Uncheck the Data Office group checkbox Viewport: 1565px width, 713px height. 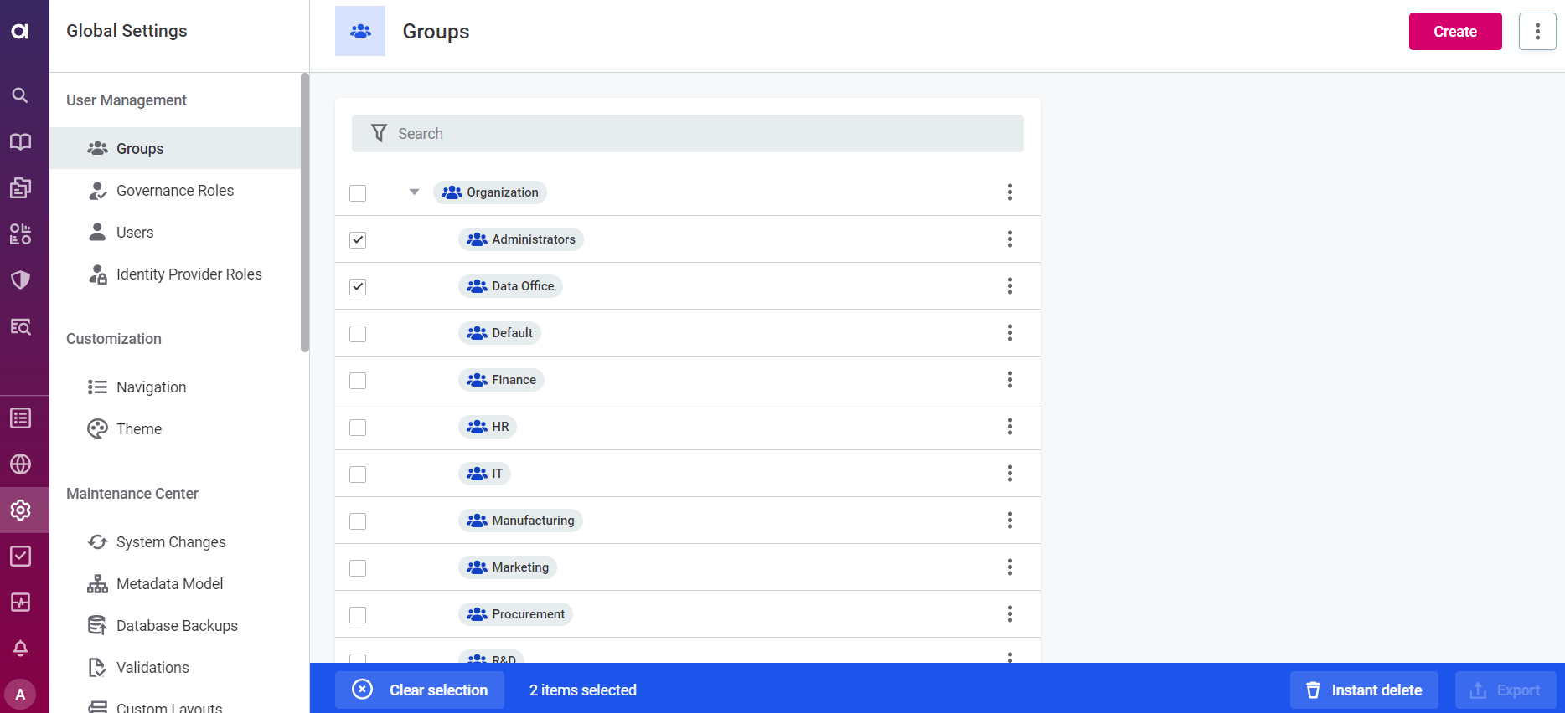358,287
